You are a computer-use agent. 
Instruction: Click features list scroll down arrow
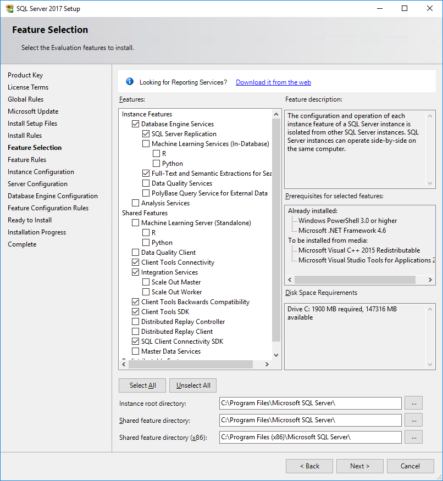pos(276,355)
